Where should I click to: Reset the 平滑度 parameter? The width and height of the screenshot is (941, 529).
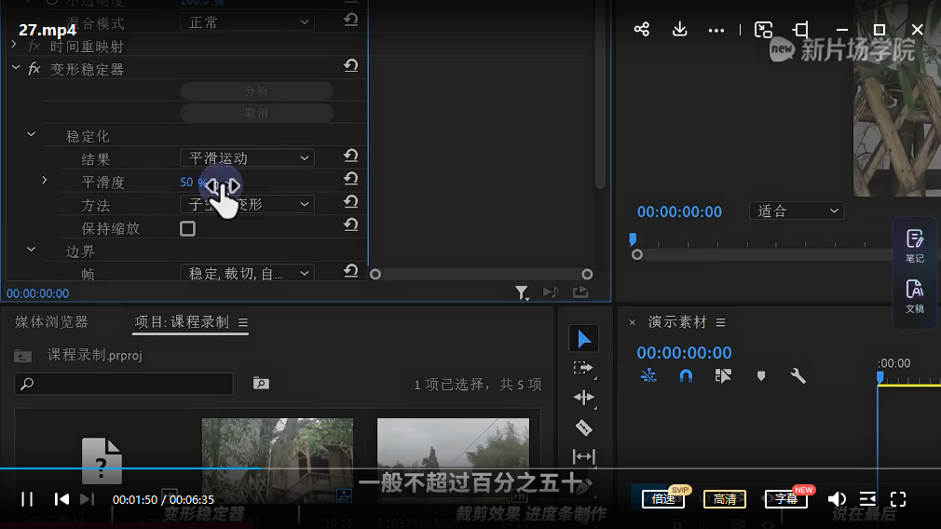click(x=350, y=179)
